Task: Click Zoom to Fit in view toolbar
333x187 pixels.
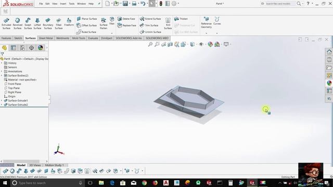Action: coord(150,44)
